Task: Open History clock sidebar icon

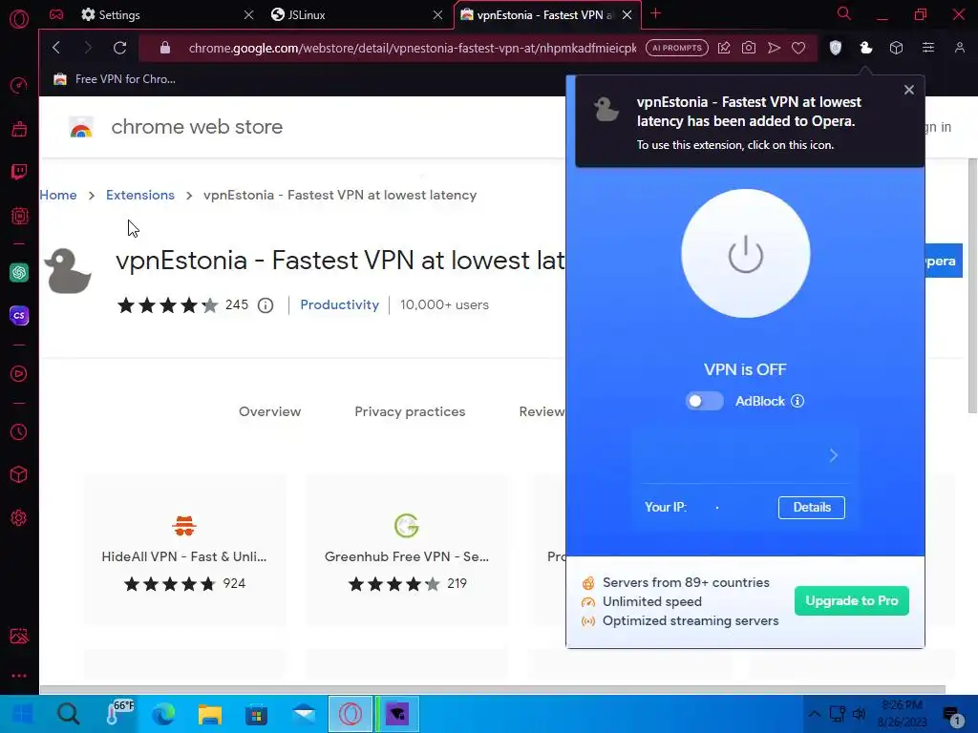Action: point(19,432)
